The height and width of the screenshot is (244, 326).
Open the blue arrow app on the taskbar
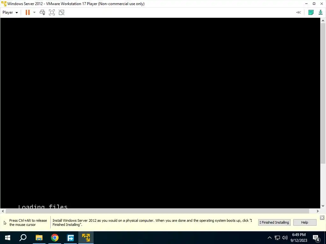click(x=70, y=238)
